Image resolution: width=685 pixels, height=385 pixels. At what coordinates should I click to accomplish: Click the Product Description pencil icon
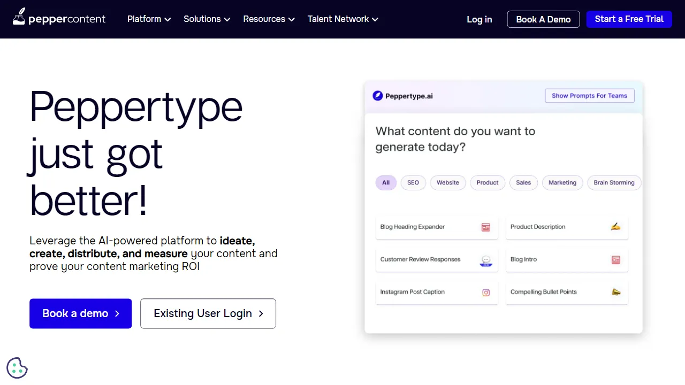[615, 227]
